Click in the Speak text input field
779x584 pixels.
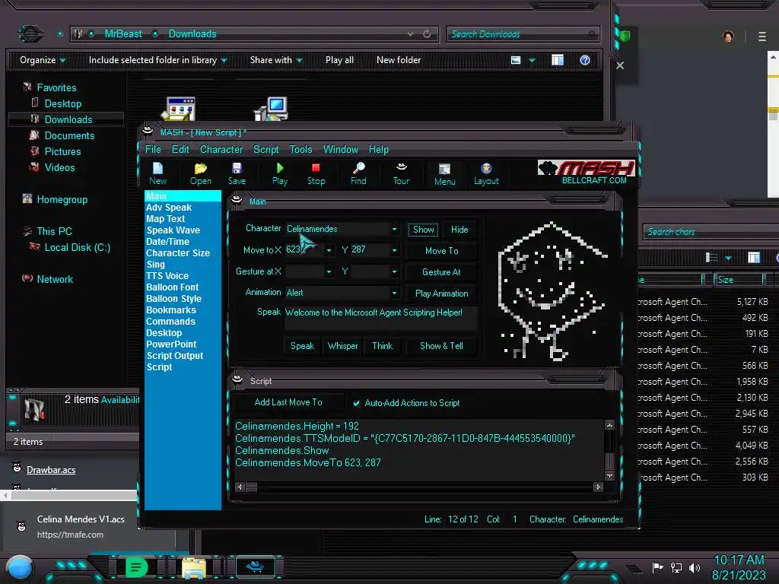pos(380,319)
